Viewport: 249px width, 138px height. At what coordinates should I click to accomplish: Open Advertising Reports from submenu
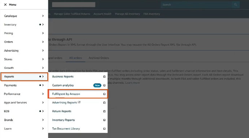[65, 102]
